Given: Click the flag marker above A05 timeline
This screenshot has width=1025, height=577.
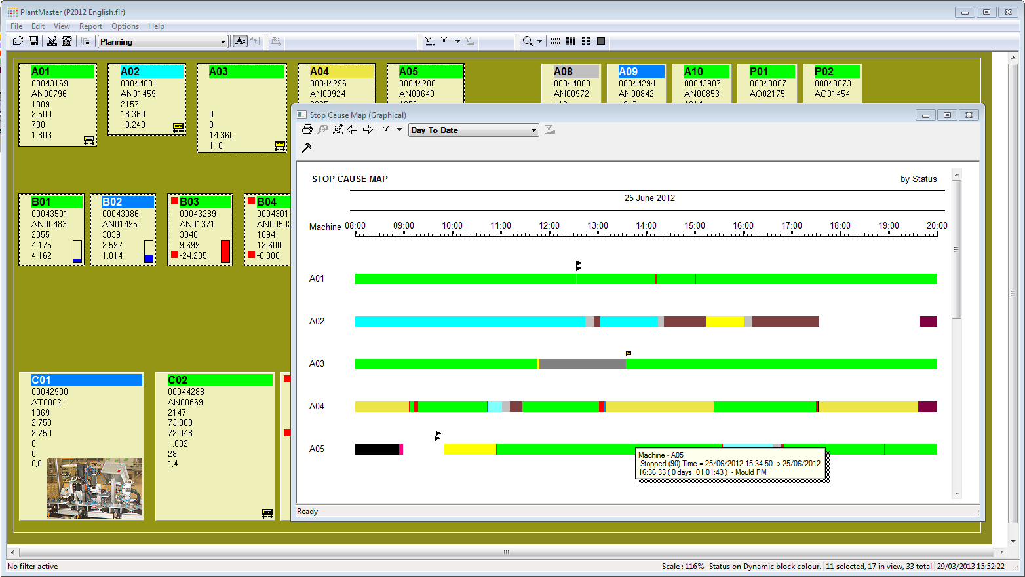Looking at the screenshot, I should [x=437, y=436].
